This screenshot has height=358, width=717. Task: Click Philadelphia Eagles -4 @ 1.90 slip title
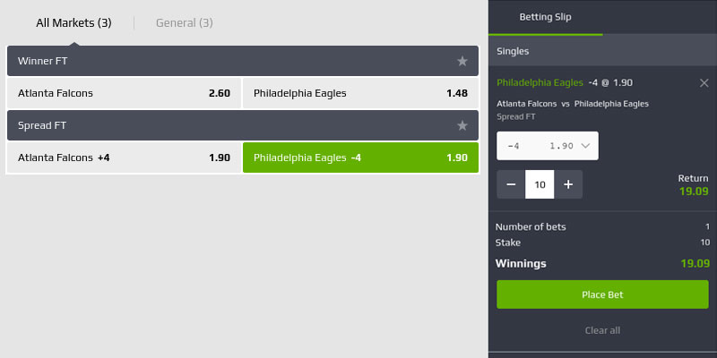point(565,82)
